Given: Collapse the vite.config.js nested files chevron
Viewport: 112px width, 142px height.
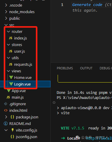Looking at the screenshot, I should tap(6, 130).
